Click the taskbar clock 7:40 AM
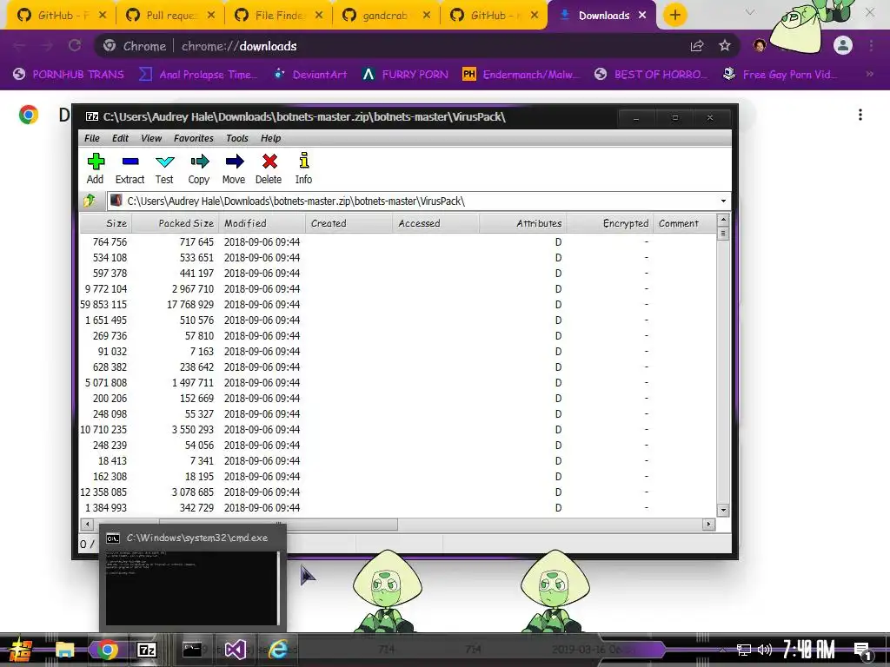 point(809,650)
